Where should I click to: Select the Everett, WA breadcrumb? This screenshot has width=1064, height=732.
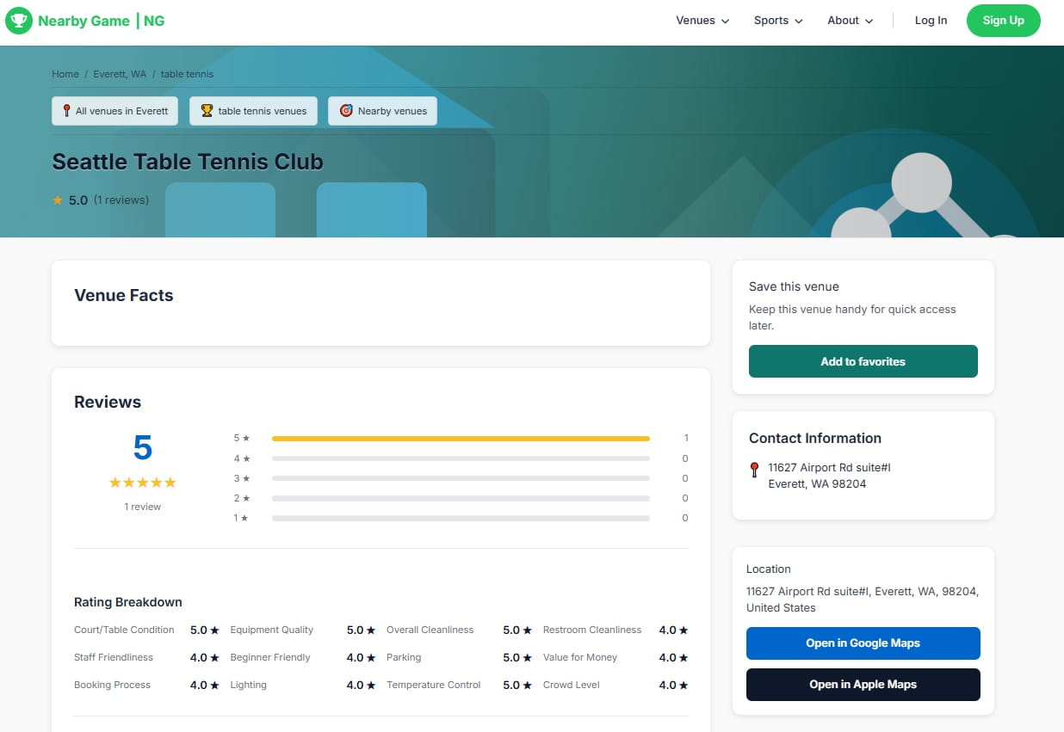[120, 74]
